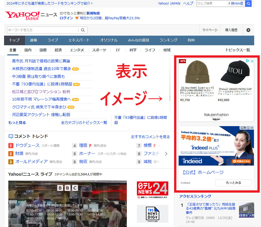Select the 経済 category

tap(58, 50)
